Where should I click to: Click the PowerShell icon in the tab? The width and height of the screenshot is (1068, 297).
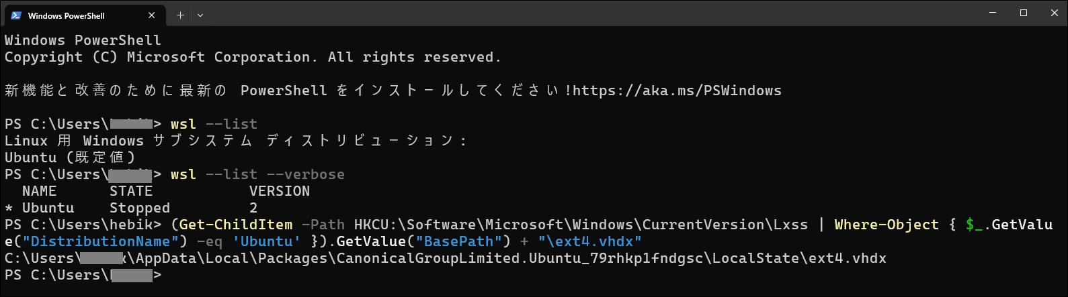tap(16, 15)
